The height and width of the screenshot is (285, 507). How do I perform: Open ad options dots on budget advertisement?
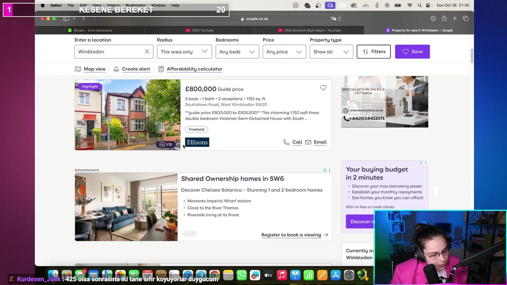(x=426, y=163)
